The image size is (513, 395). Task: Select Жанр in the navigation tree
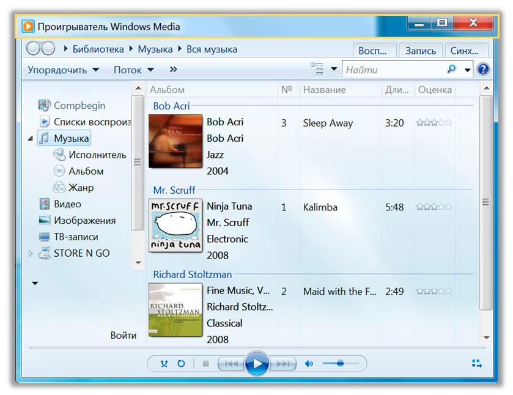click(x=73, y=188)
